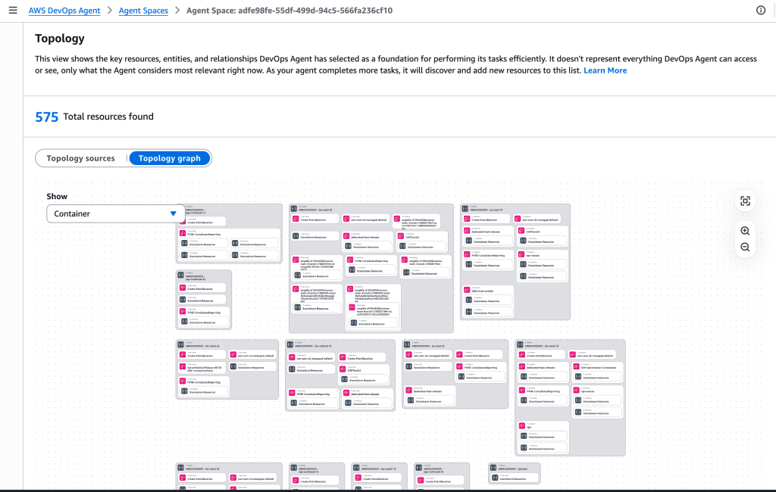Open the hamburger navigation menu

(x=12, y=10)
